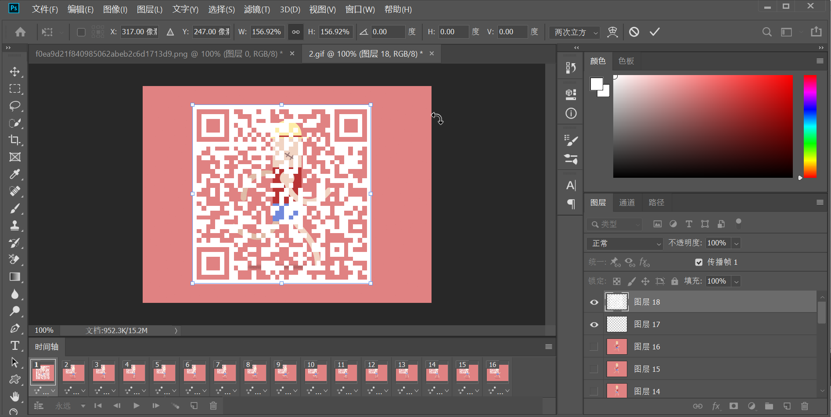The width and height of the screenshot is (831, 417).
Task: Open the 图像(I) menu
Action: 115,9
